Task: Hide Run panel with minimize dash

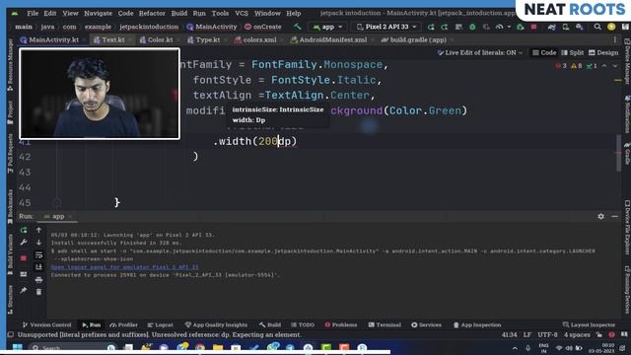Action: 614,216
